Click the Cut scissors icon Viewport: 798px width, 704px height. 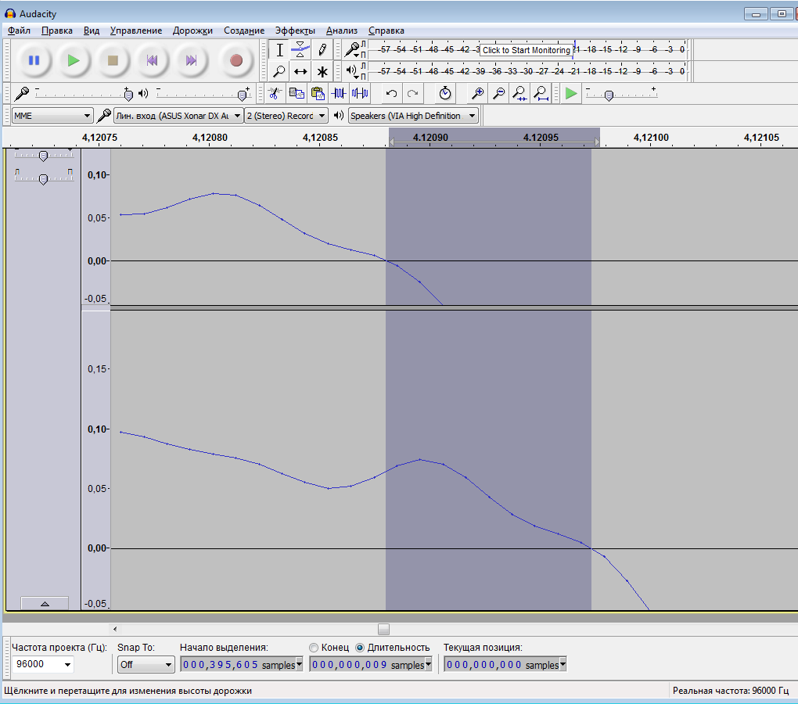click(x=275, y=93)
